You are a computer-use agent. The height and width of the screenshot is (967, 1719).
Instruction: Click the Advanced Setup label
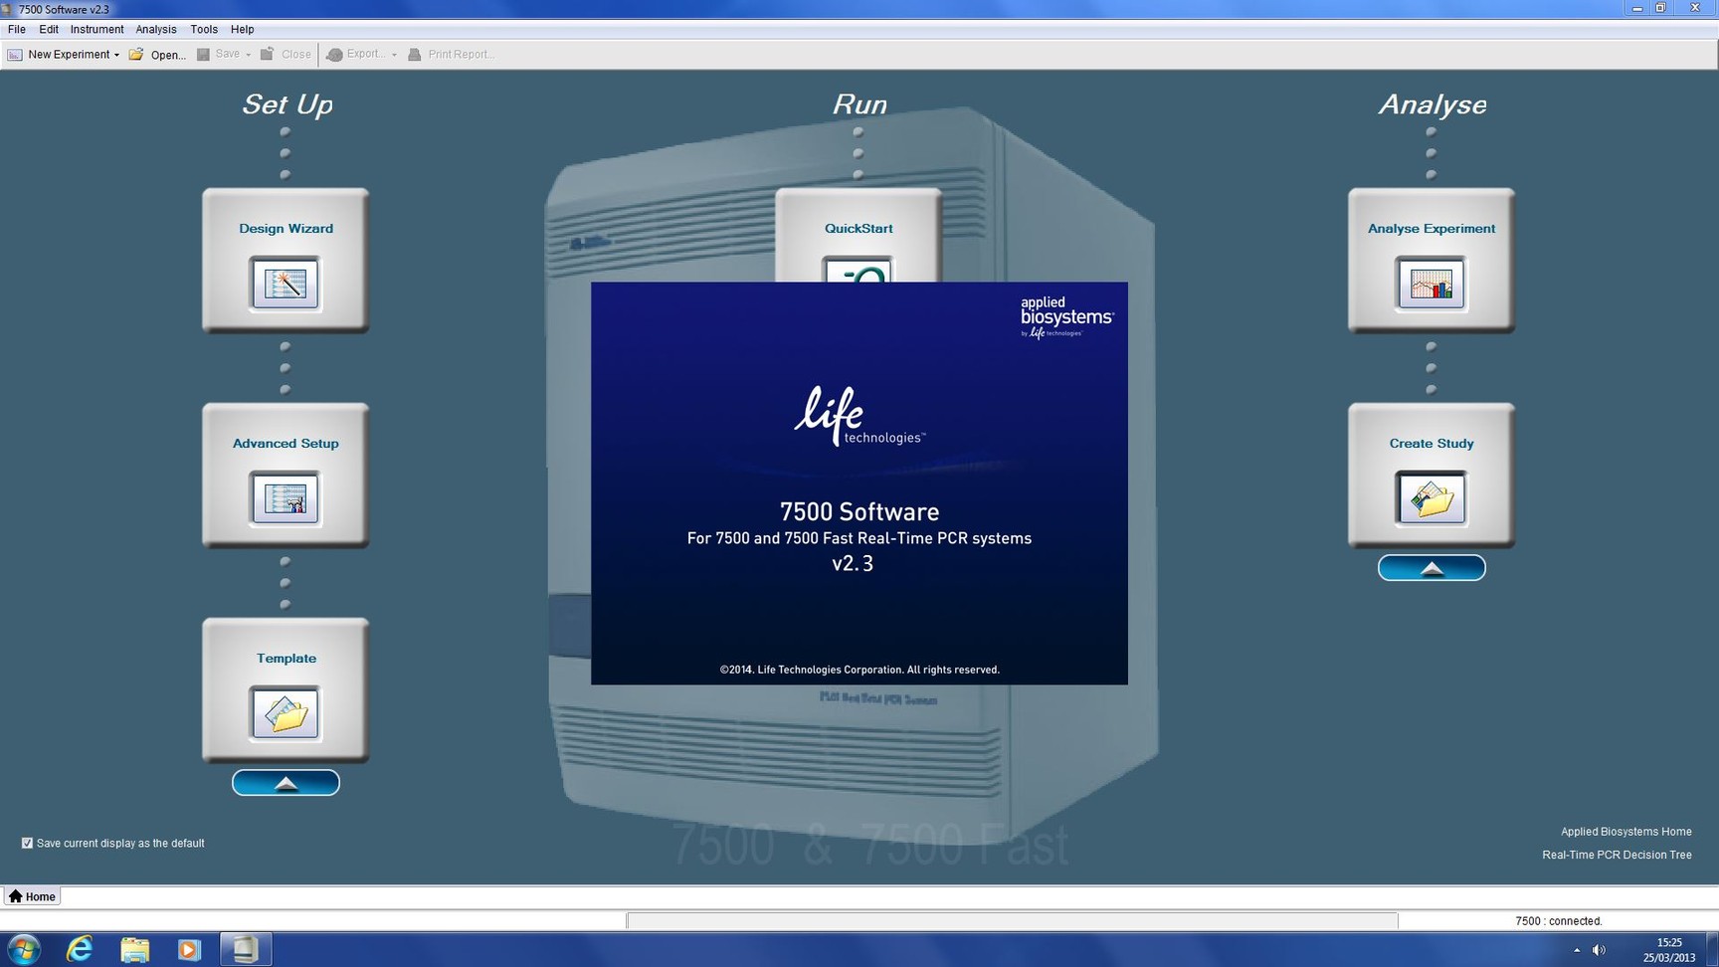(286, 443)
